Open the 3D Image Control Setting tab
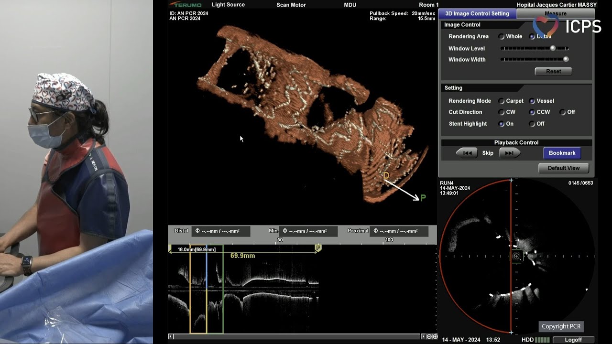This screenshot has height=344, width=612. [x=477, y=13]
